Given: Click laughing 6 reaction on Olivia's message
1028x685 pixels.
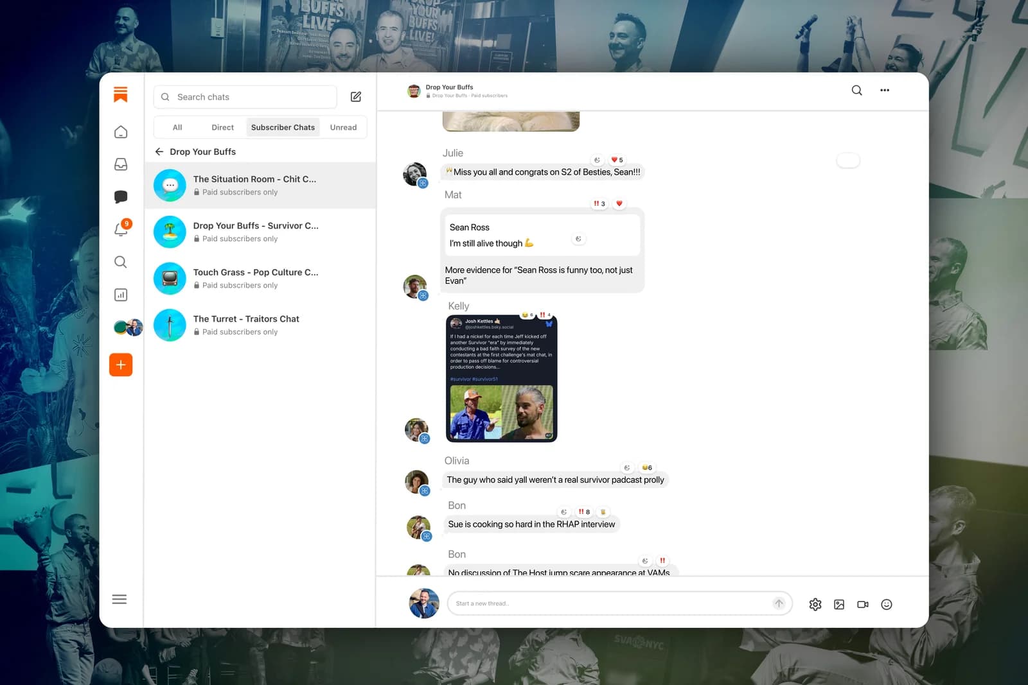Looking at the screenshot, I should point(647,467).
